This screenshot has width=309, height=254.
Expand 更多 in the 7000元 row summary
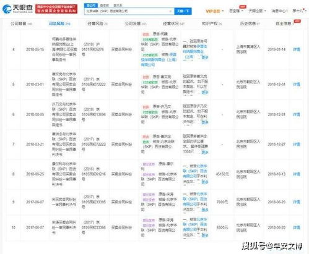(205, 210)
